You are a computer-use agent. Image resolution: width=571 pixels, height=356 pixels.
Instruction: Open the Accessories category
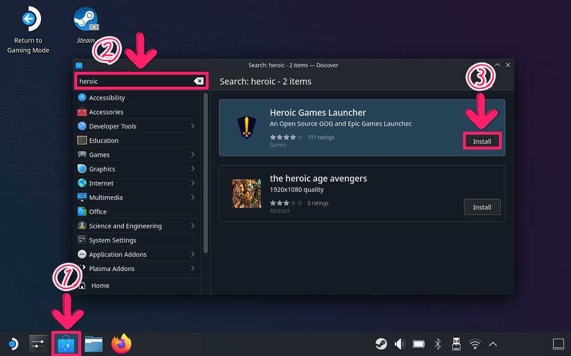click(138, 112)
